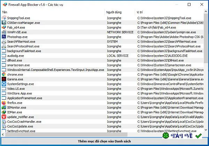Sort by the Người dùng column header

120,12
